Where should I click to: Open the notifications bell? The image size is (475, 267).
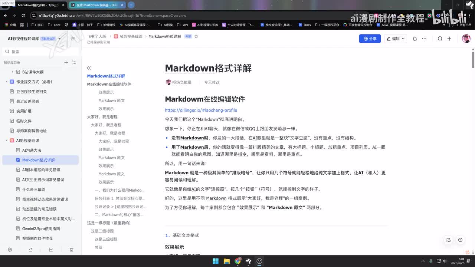click(x=415, y=39)
